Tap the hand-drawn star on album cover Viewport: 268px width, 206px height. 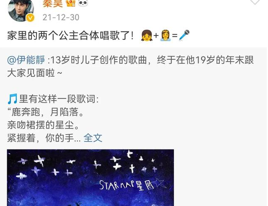(x=160, y=183)
